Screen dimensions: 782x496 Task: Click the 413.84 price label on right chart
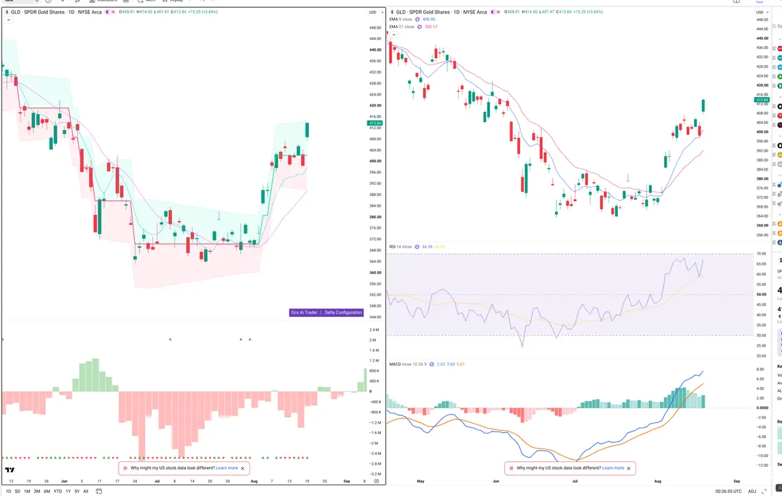point(762,100)
